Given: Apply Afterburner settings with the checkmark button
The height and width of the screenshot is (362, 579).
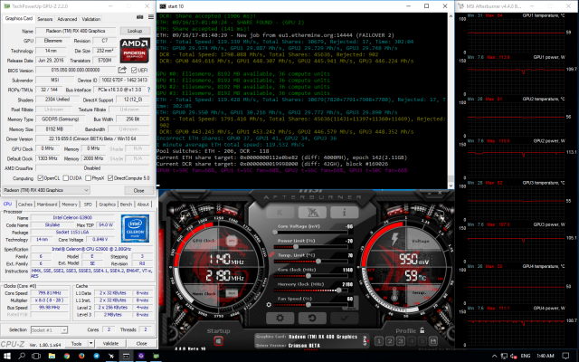Looking at the screenshot, I should click(344, 318).
